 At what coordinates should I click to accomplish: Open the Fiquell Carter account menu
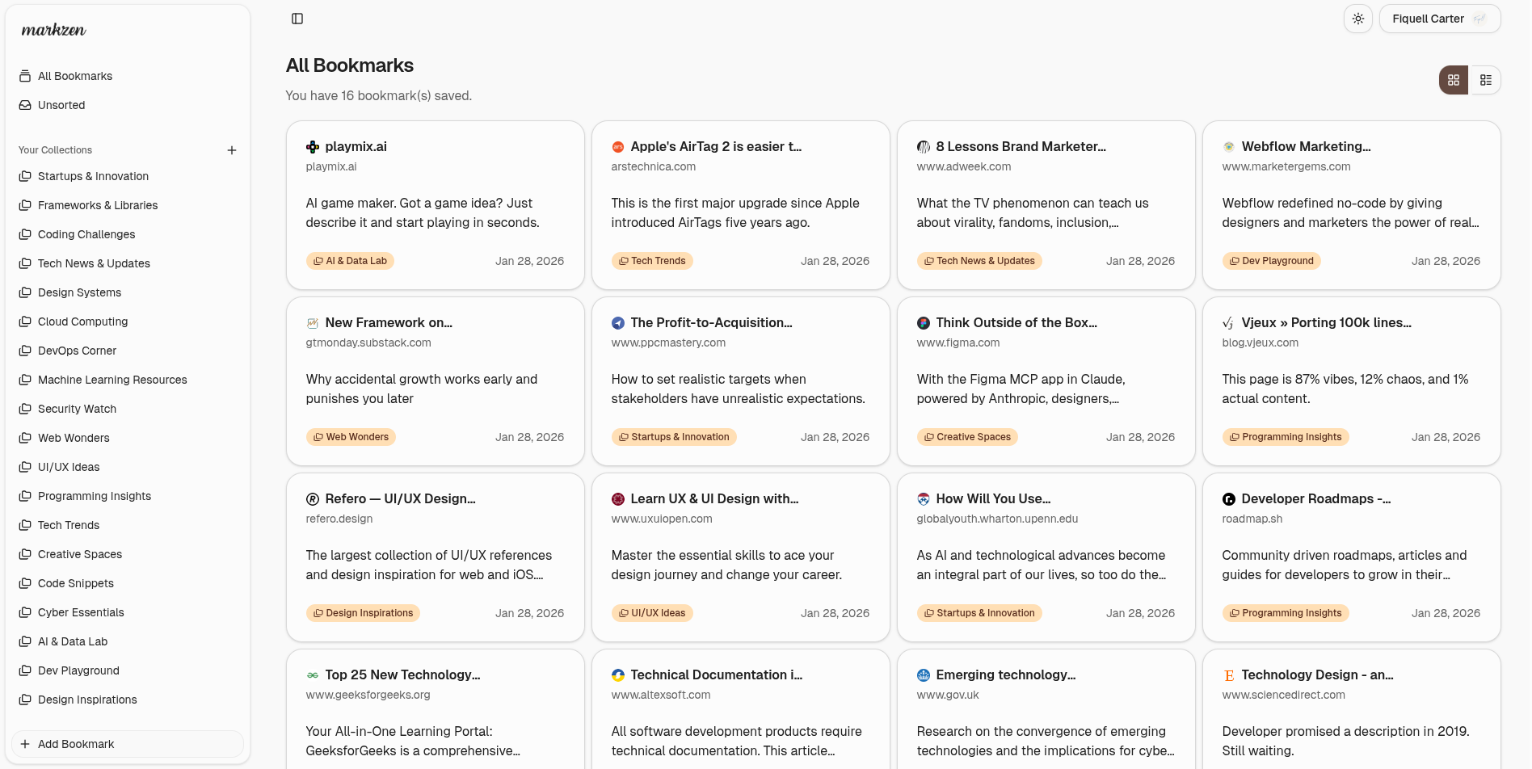[x=1439, y=19]
